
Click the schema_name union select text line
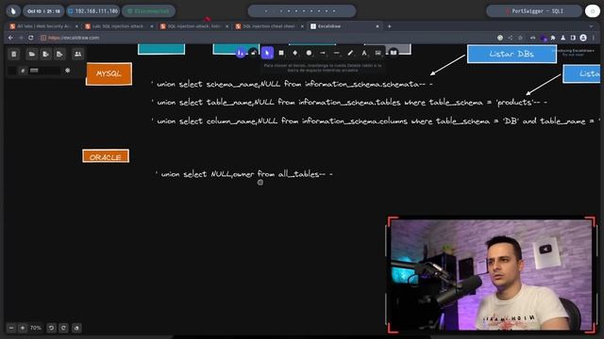[x=293, y=84]
